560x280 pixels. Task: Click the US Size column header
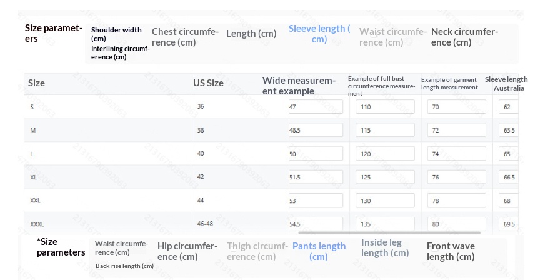point(208,83)
